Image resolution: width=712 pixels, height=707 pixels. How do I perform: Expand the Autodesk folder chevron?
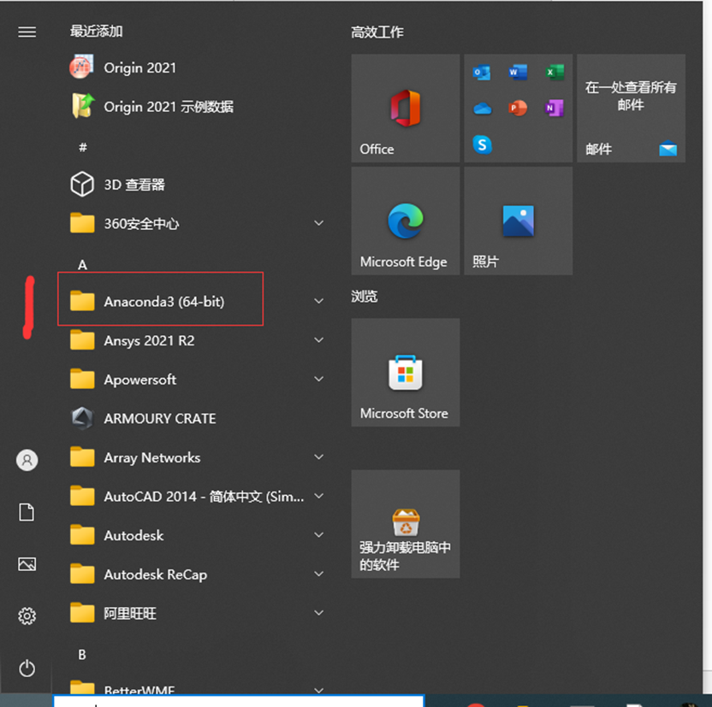(x=318, y=535)
